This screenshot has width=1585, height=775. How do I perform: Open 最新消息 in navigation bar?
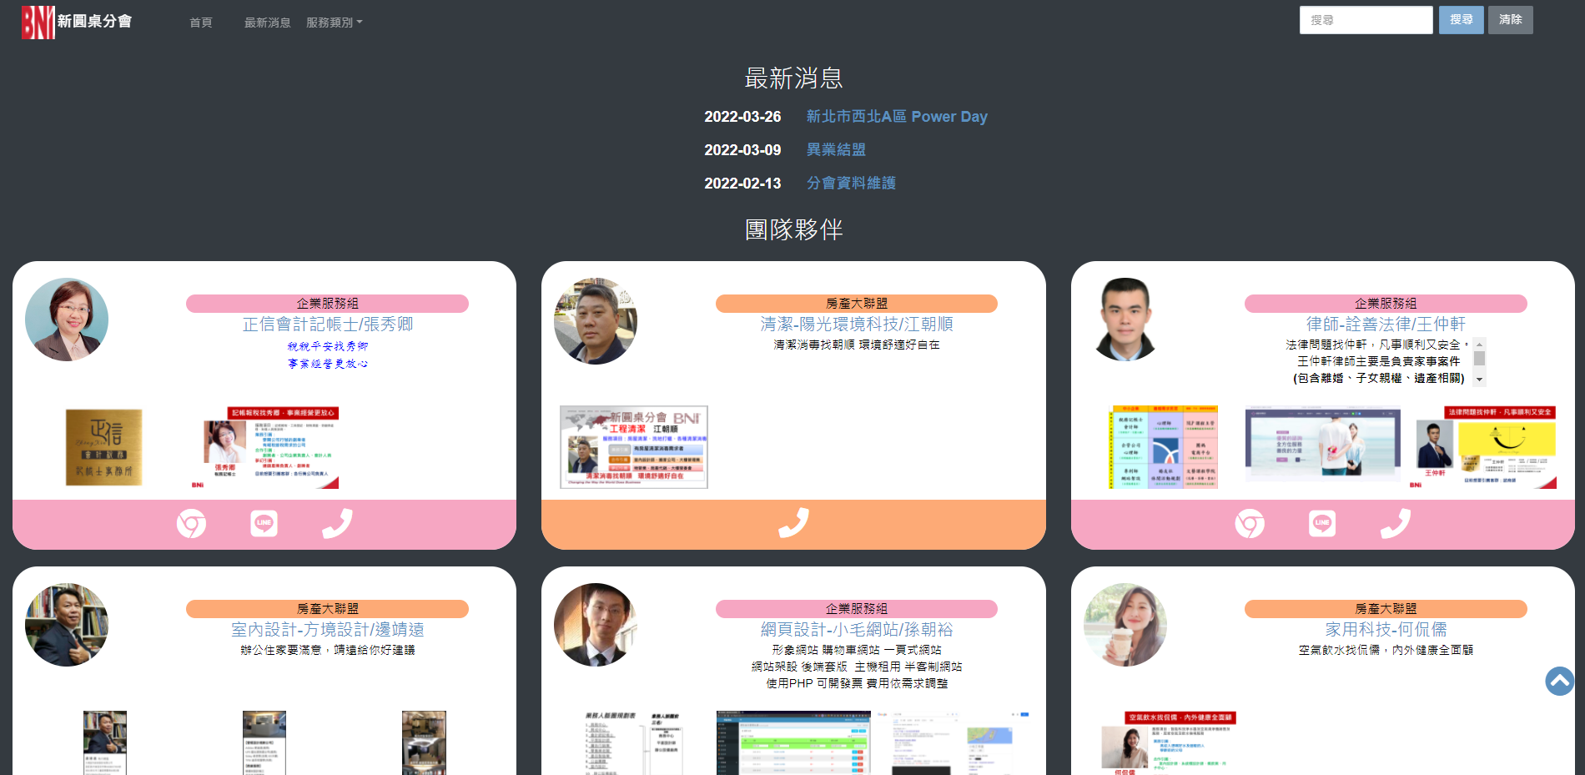coord(267,23)
